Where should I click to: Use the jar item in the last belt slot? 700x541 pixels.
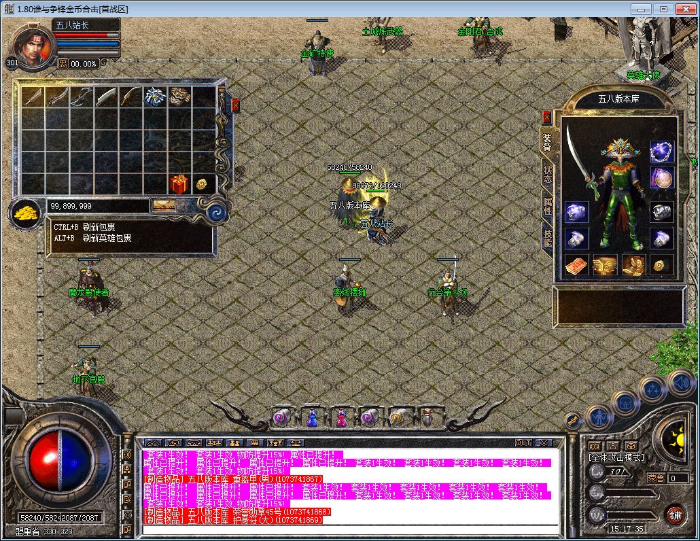click(x=427, y=418)
